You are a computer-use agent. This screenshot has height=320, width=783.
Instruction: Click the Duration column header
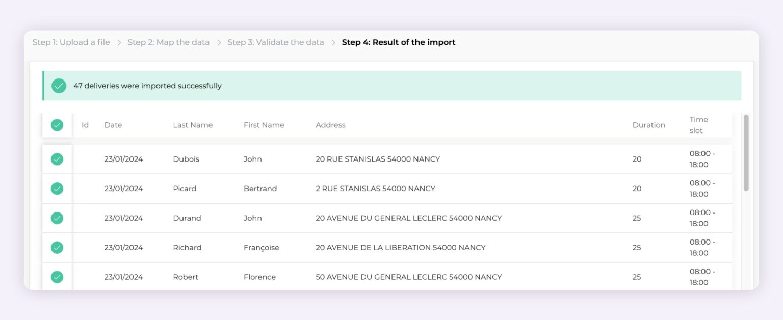coord(648,125)
